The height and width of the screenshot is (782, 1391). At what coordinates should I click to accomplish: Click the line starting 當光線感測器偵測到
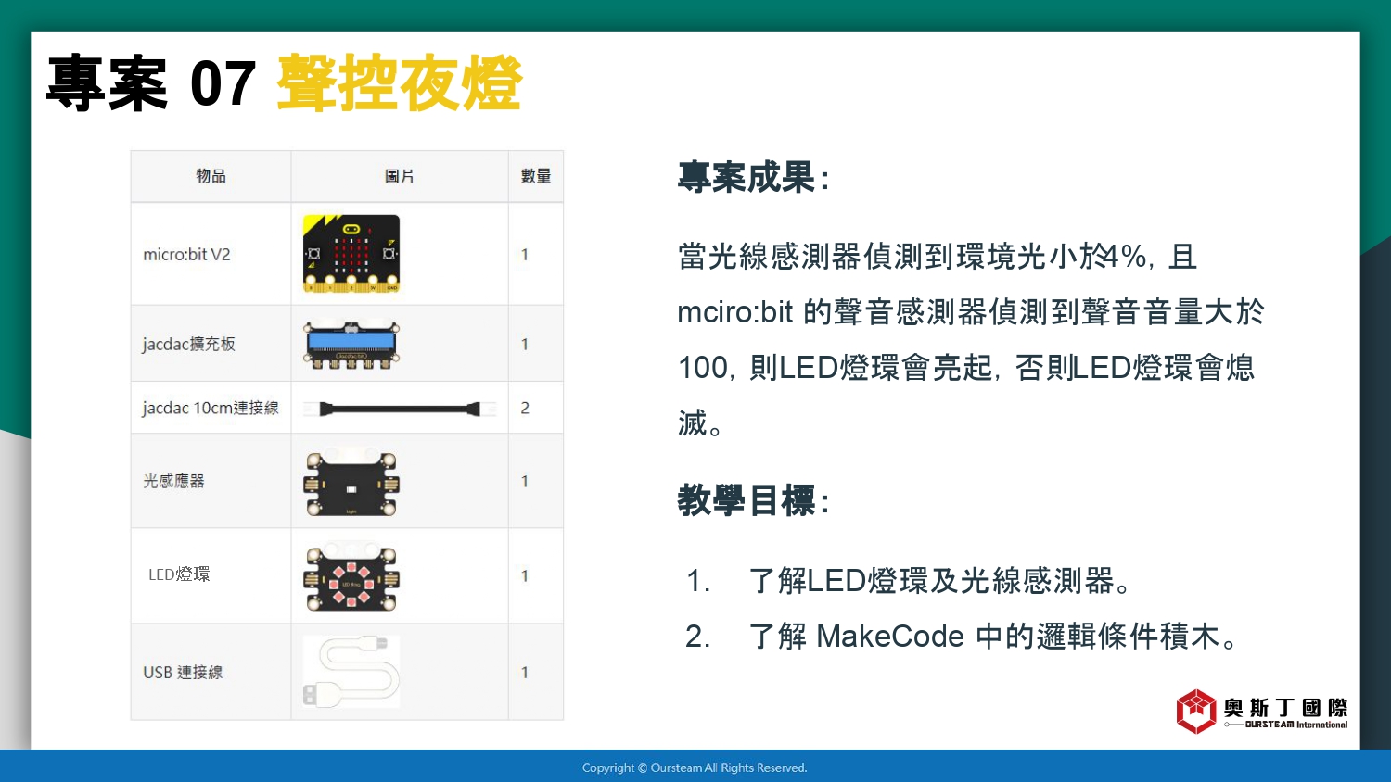[938, 257]
